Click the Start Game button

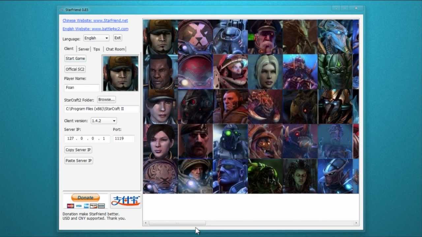[75, 59]
